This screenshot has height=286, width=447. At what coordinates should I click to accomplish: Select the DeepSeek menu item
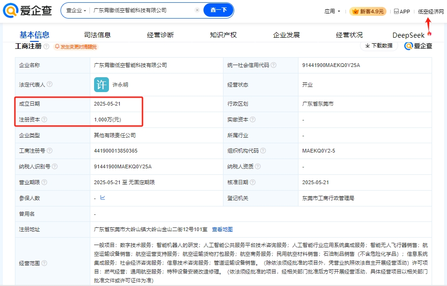tap(408, 34)
